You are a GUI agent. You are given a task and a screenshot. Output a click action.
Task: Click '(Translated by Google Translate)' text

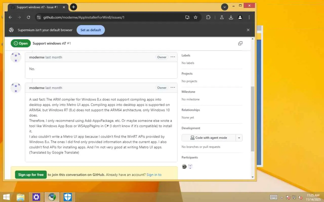point(54,153)
